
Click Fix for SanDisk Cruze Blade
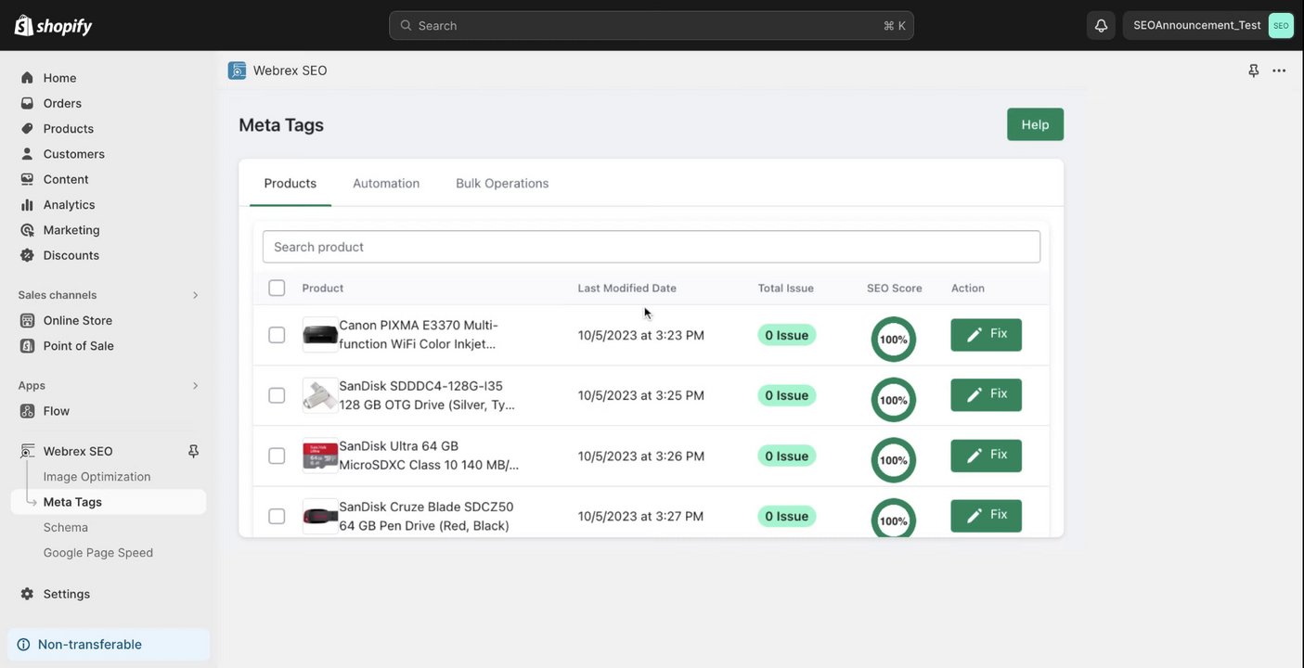pos(986,516)
